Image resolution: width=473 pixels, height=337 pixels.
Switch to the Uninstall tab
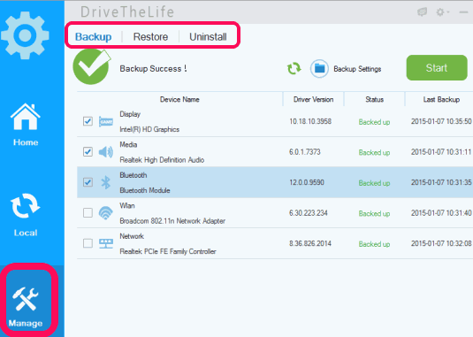(208, 37)
